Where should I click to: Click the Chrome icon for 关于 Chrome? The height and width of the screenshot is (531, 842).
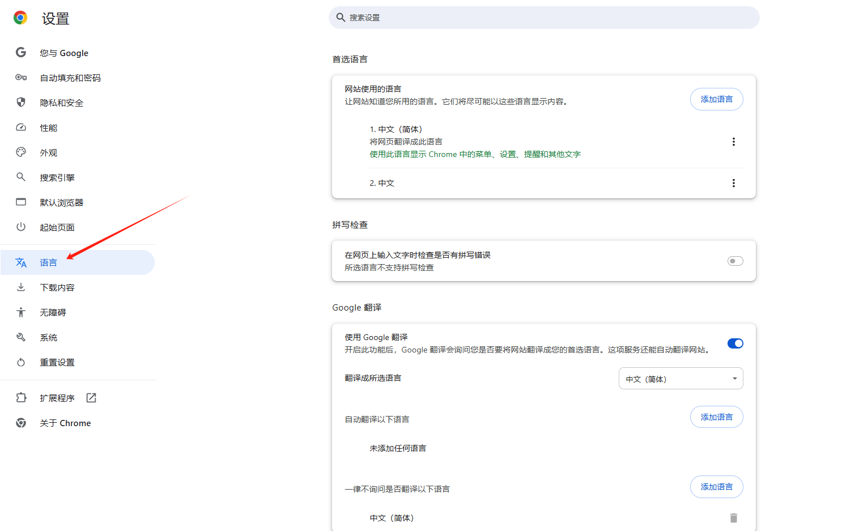pyautogui.click(x=21, y=423)
